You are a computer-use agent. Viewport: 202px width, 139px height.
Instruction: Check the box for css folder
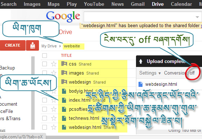point(44,64)
